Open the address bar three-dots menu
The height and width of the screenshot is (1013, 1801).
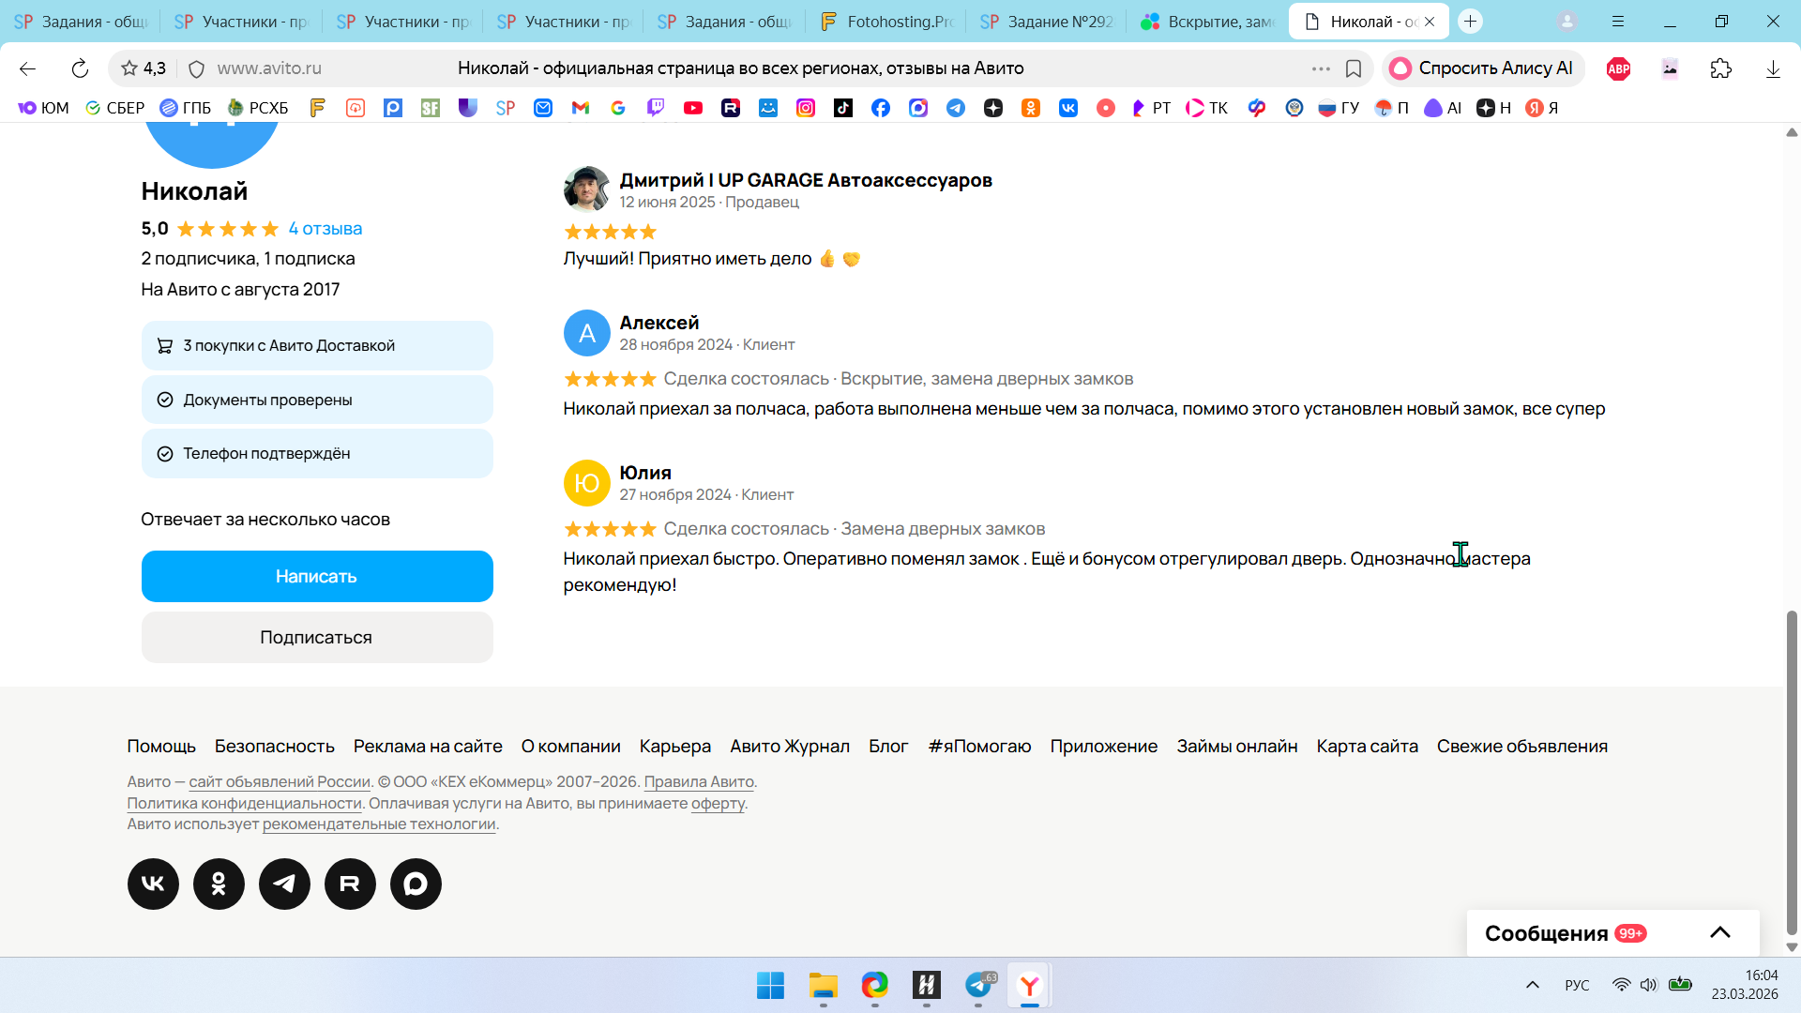(x=1321, y=68)
